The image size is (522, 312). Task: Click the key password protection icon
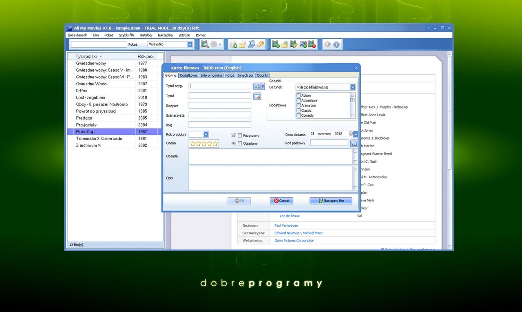[260, 44]
